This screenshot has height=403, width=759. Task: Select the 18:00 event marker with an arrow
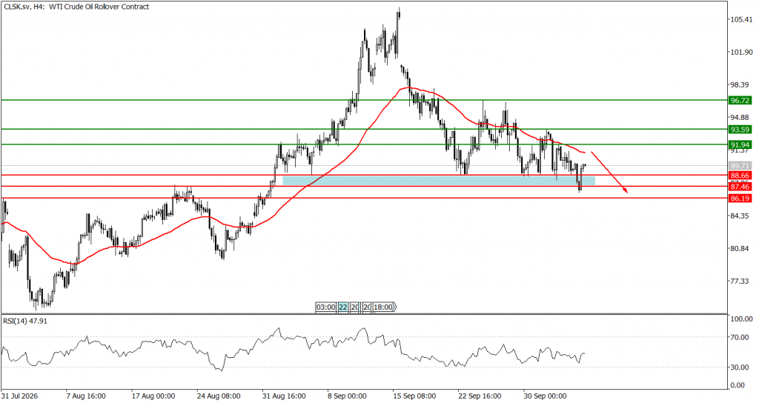384,307
